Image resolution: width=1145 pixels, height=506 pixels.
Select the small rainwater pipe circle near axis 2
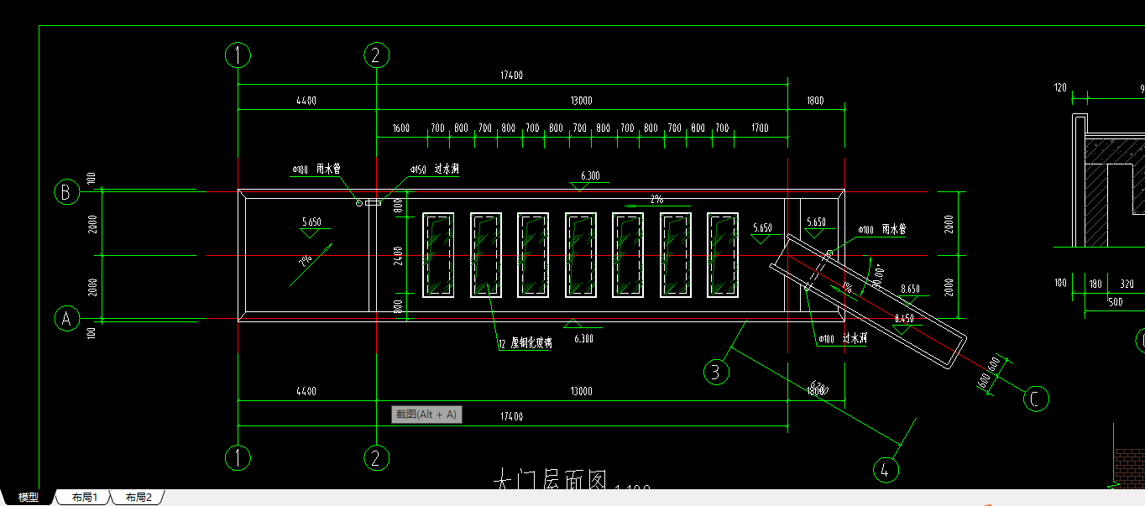(359, 202)
